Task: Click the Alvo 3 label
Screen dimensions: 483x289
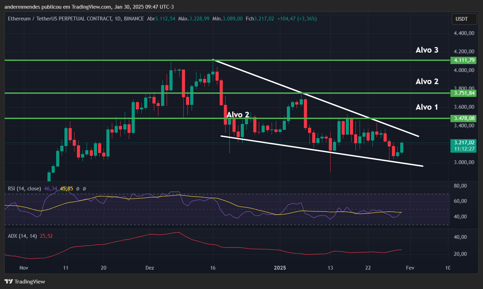Action: [x=427, y=50]
